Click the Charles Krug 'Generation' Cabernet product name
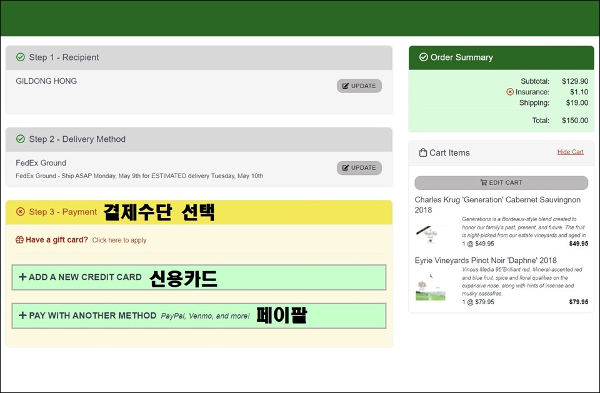 pyautogui.click(x=497, y=205)
